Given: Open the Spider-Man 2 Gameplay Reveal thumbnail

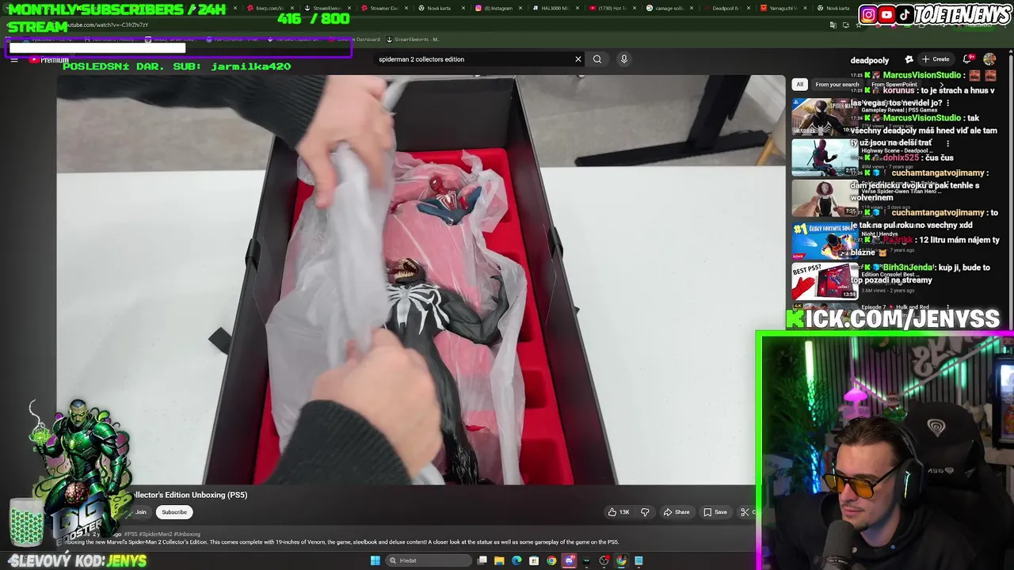Looking at the screenshot, I should (825, 116).
